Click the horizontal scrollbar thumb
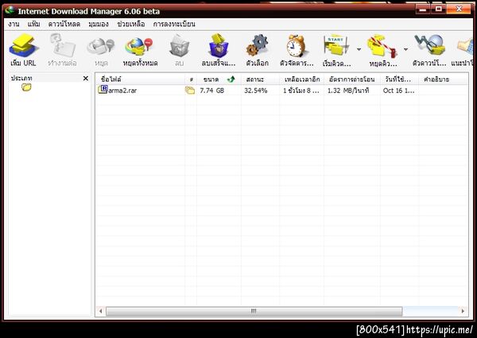Viewport: 477px width, 338px height. [254, 311]
